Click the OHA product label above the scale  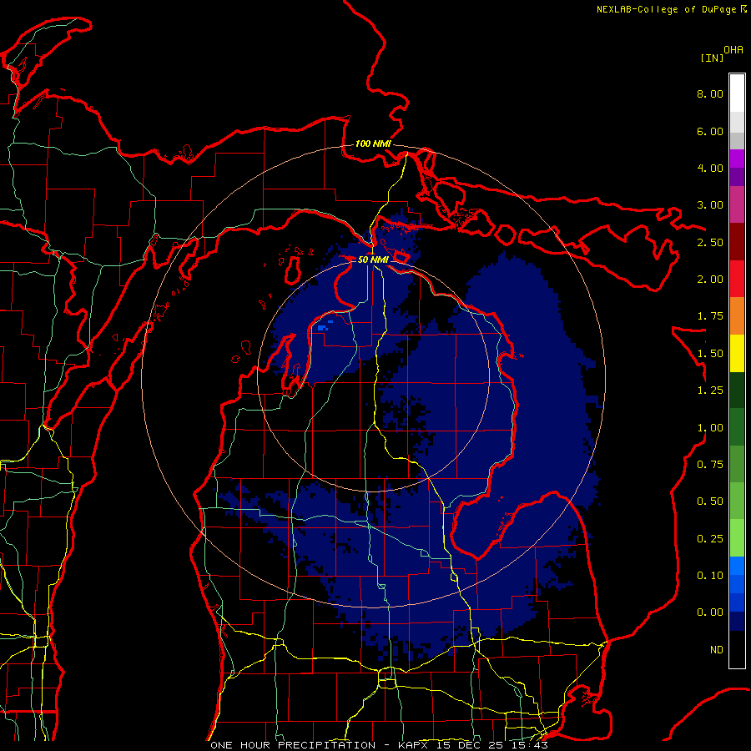(733, 50)
